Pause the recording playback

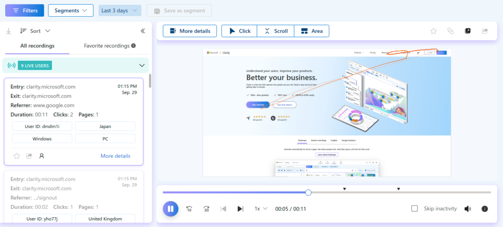[170, 209]
